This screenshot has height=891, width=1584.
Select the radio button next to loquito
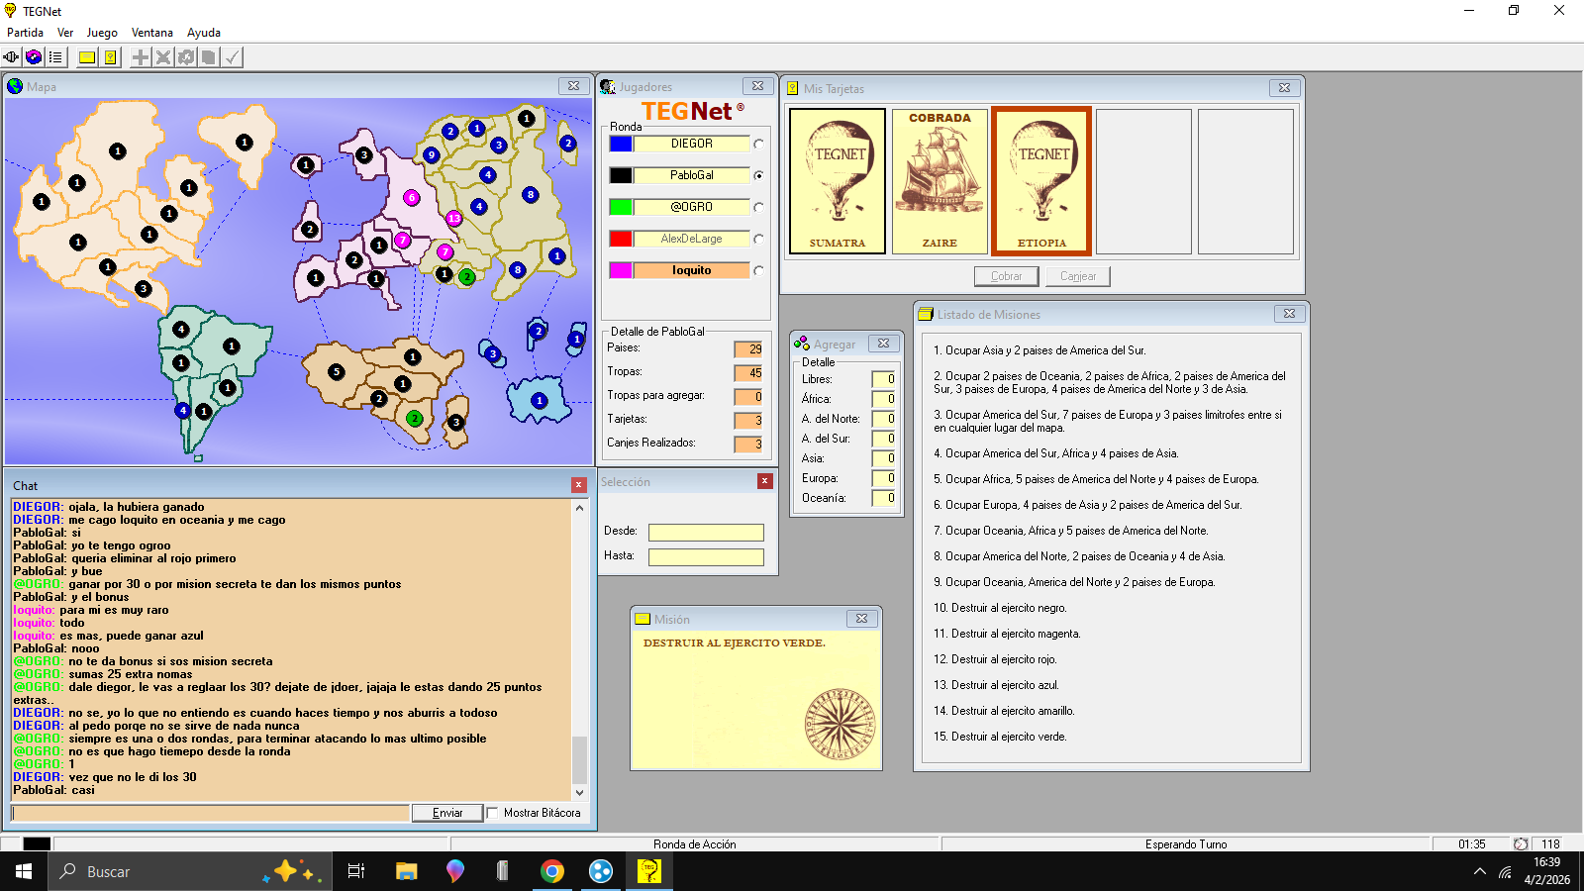click(x=758, y=270)
